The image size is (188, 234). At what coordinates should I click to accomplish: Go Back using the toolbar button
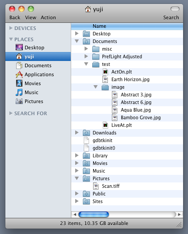[15, 17]
